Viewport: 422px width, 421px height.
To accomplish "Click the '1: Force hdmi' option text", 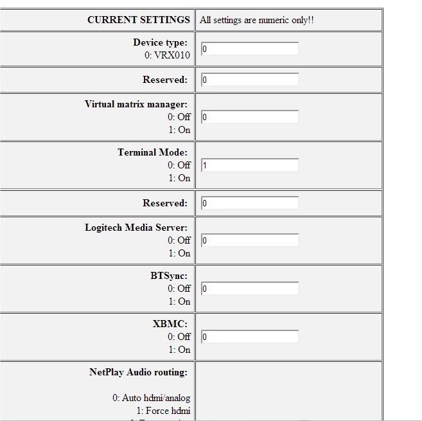I will (x=163, y=411).
